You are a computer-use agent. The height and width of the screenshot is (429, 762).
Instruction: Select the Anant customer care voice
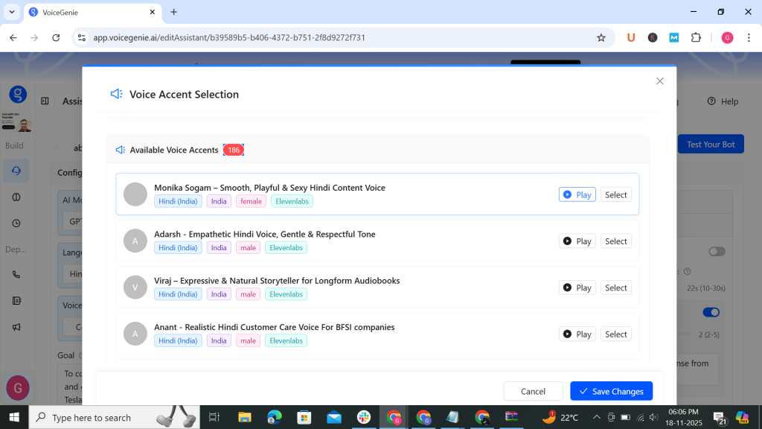(615, 334)
